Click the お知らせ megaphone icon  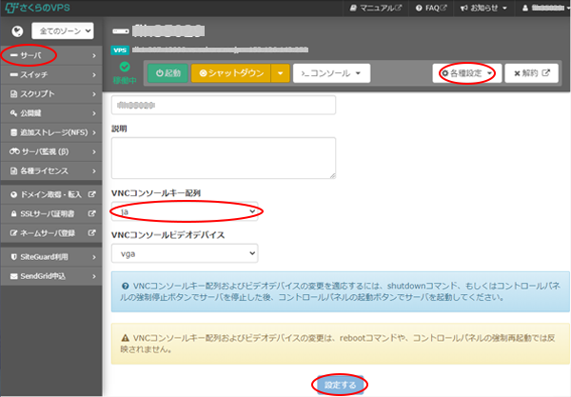pyautogui.click(x=464, y=8)
